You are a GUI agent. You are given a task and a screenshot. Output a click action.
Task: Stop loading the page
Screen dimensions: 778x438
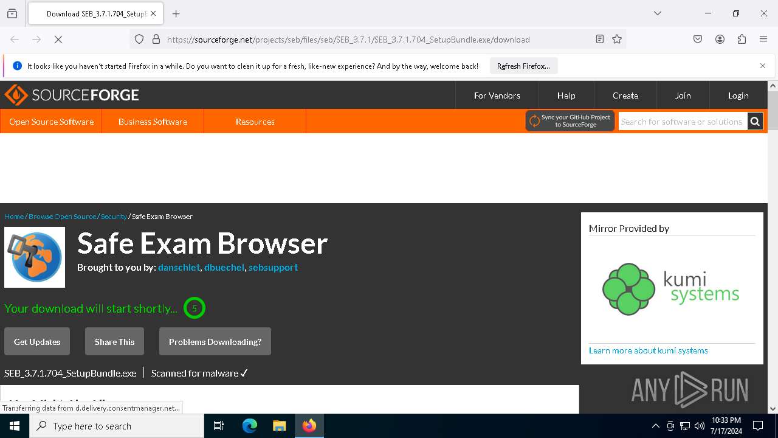point(58,40)
